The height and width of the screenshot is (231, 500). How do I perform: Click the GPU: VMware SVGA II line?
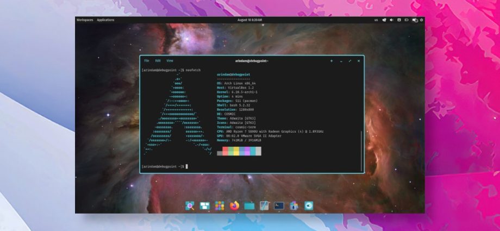(249, 136)
